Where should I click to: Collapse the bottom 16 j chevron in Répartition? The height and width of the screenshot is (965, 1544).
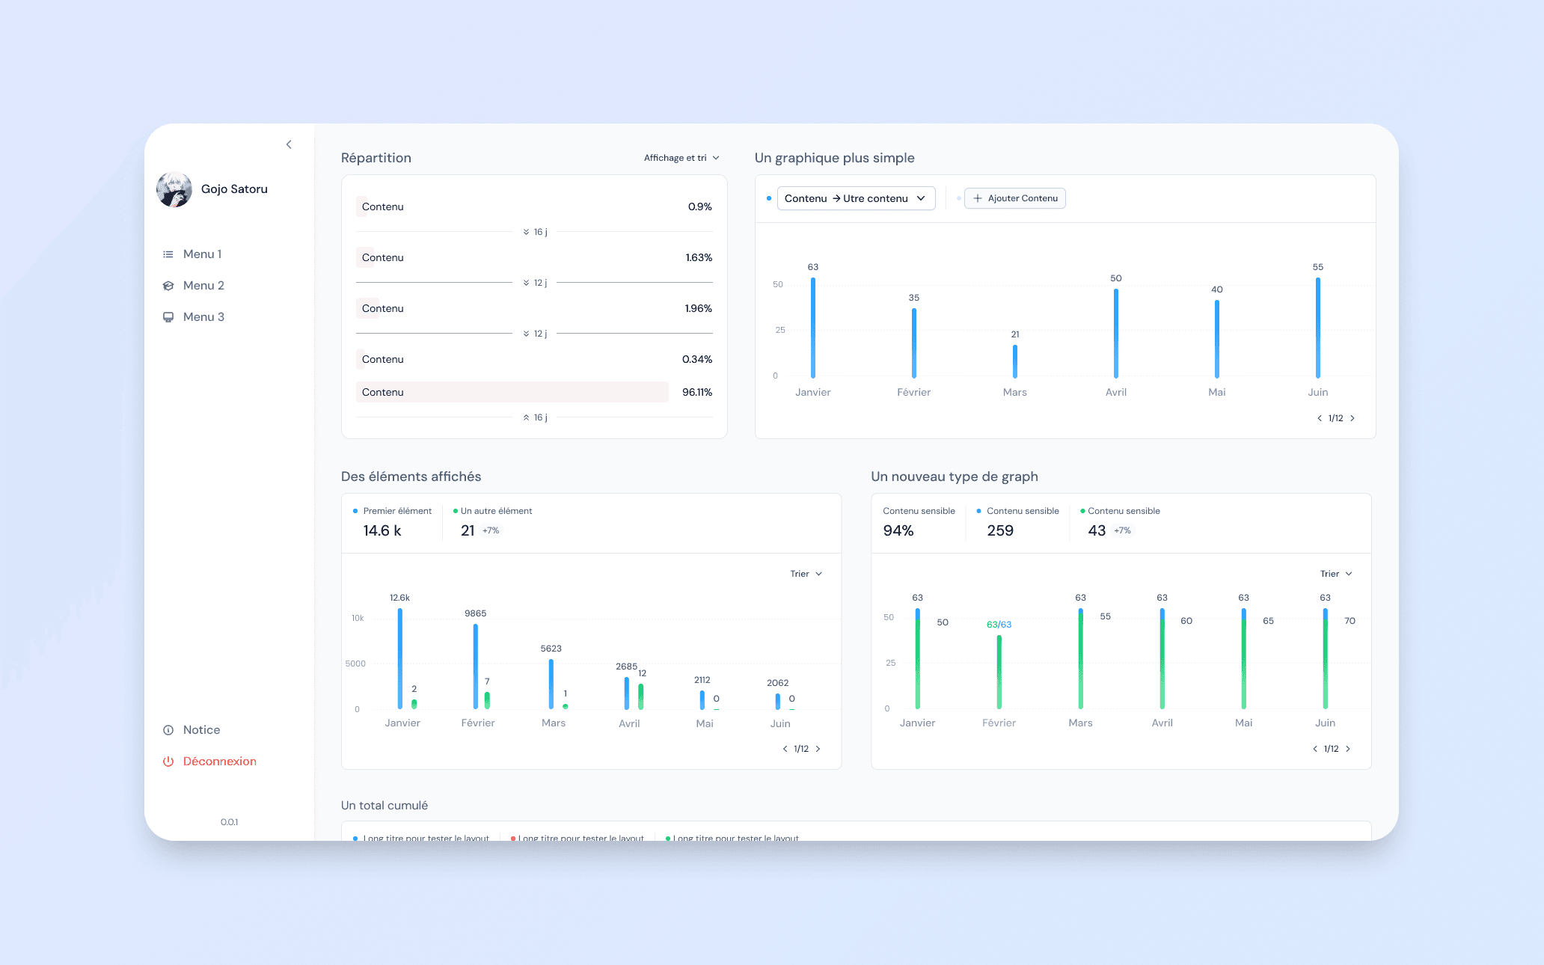click(x=527, y=417)
